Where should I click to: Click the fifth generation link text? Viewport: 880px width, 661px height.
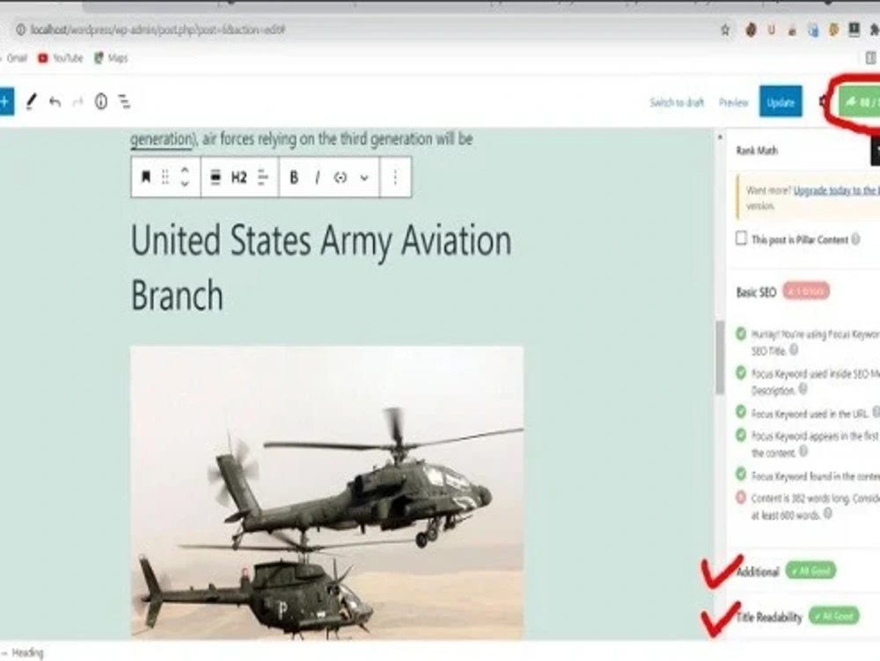(162, 139)
